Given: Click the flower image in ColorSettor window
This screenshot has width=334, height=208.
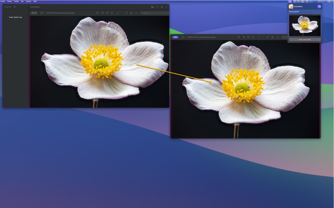Looking at the screenshot, I should pos(99,62).
